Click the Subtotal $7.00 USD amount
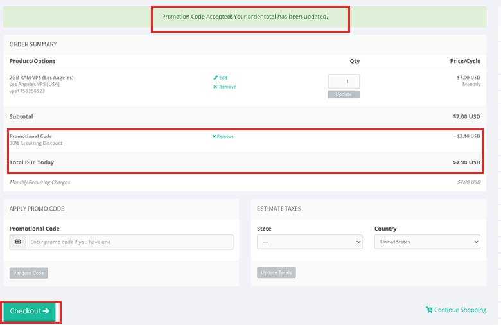 466,117
